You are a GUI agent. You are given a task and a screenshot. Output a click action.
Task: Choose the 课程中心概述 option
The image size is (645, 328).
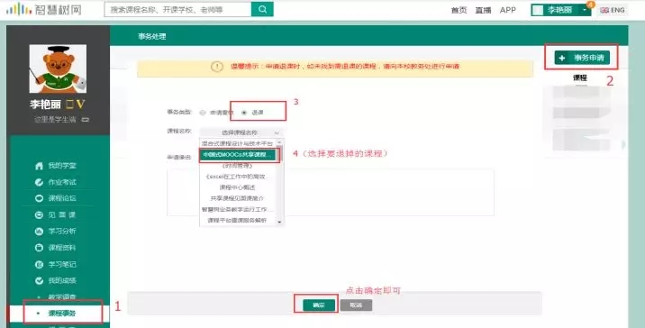click(x=237, y=187)
